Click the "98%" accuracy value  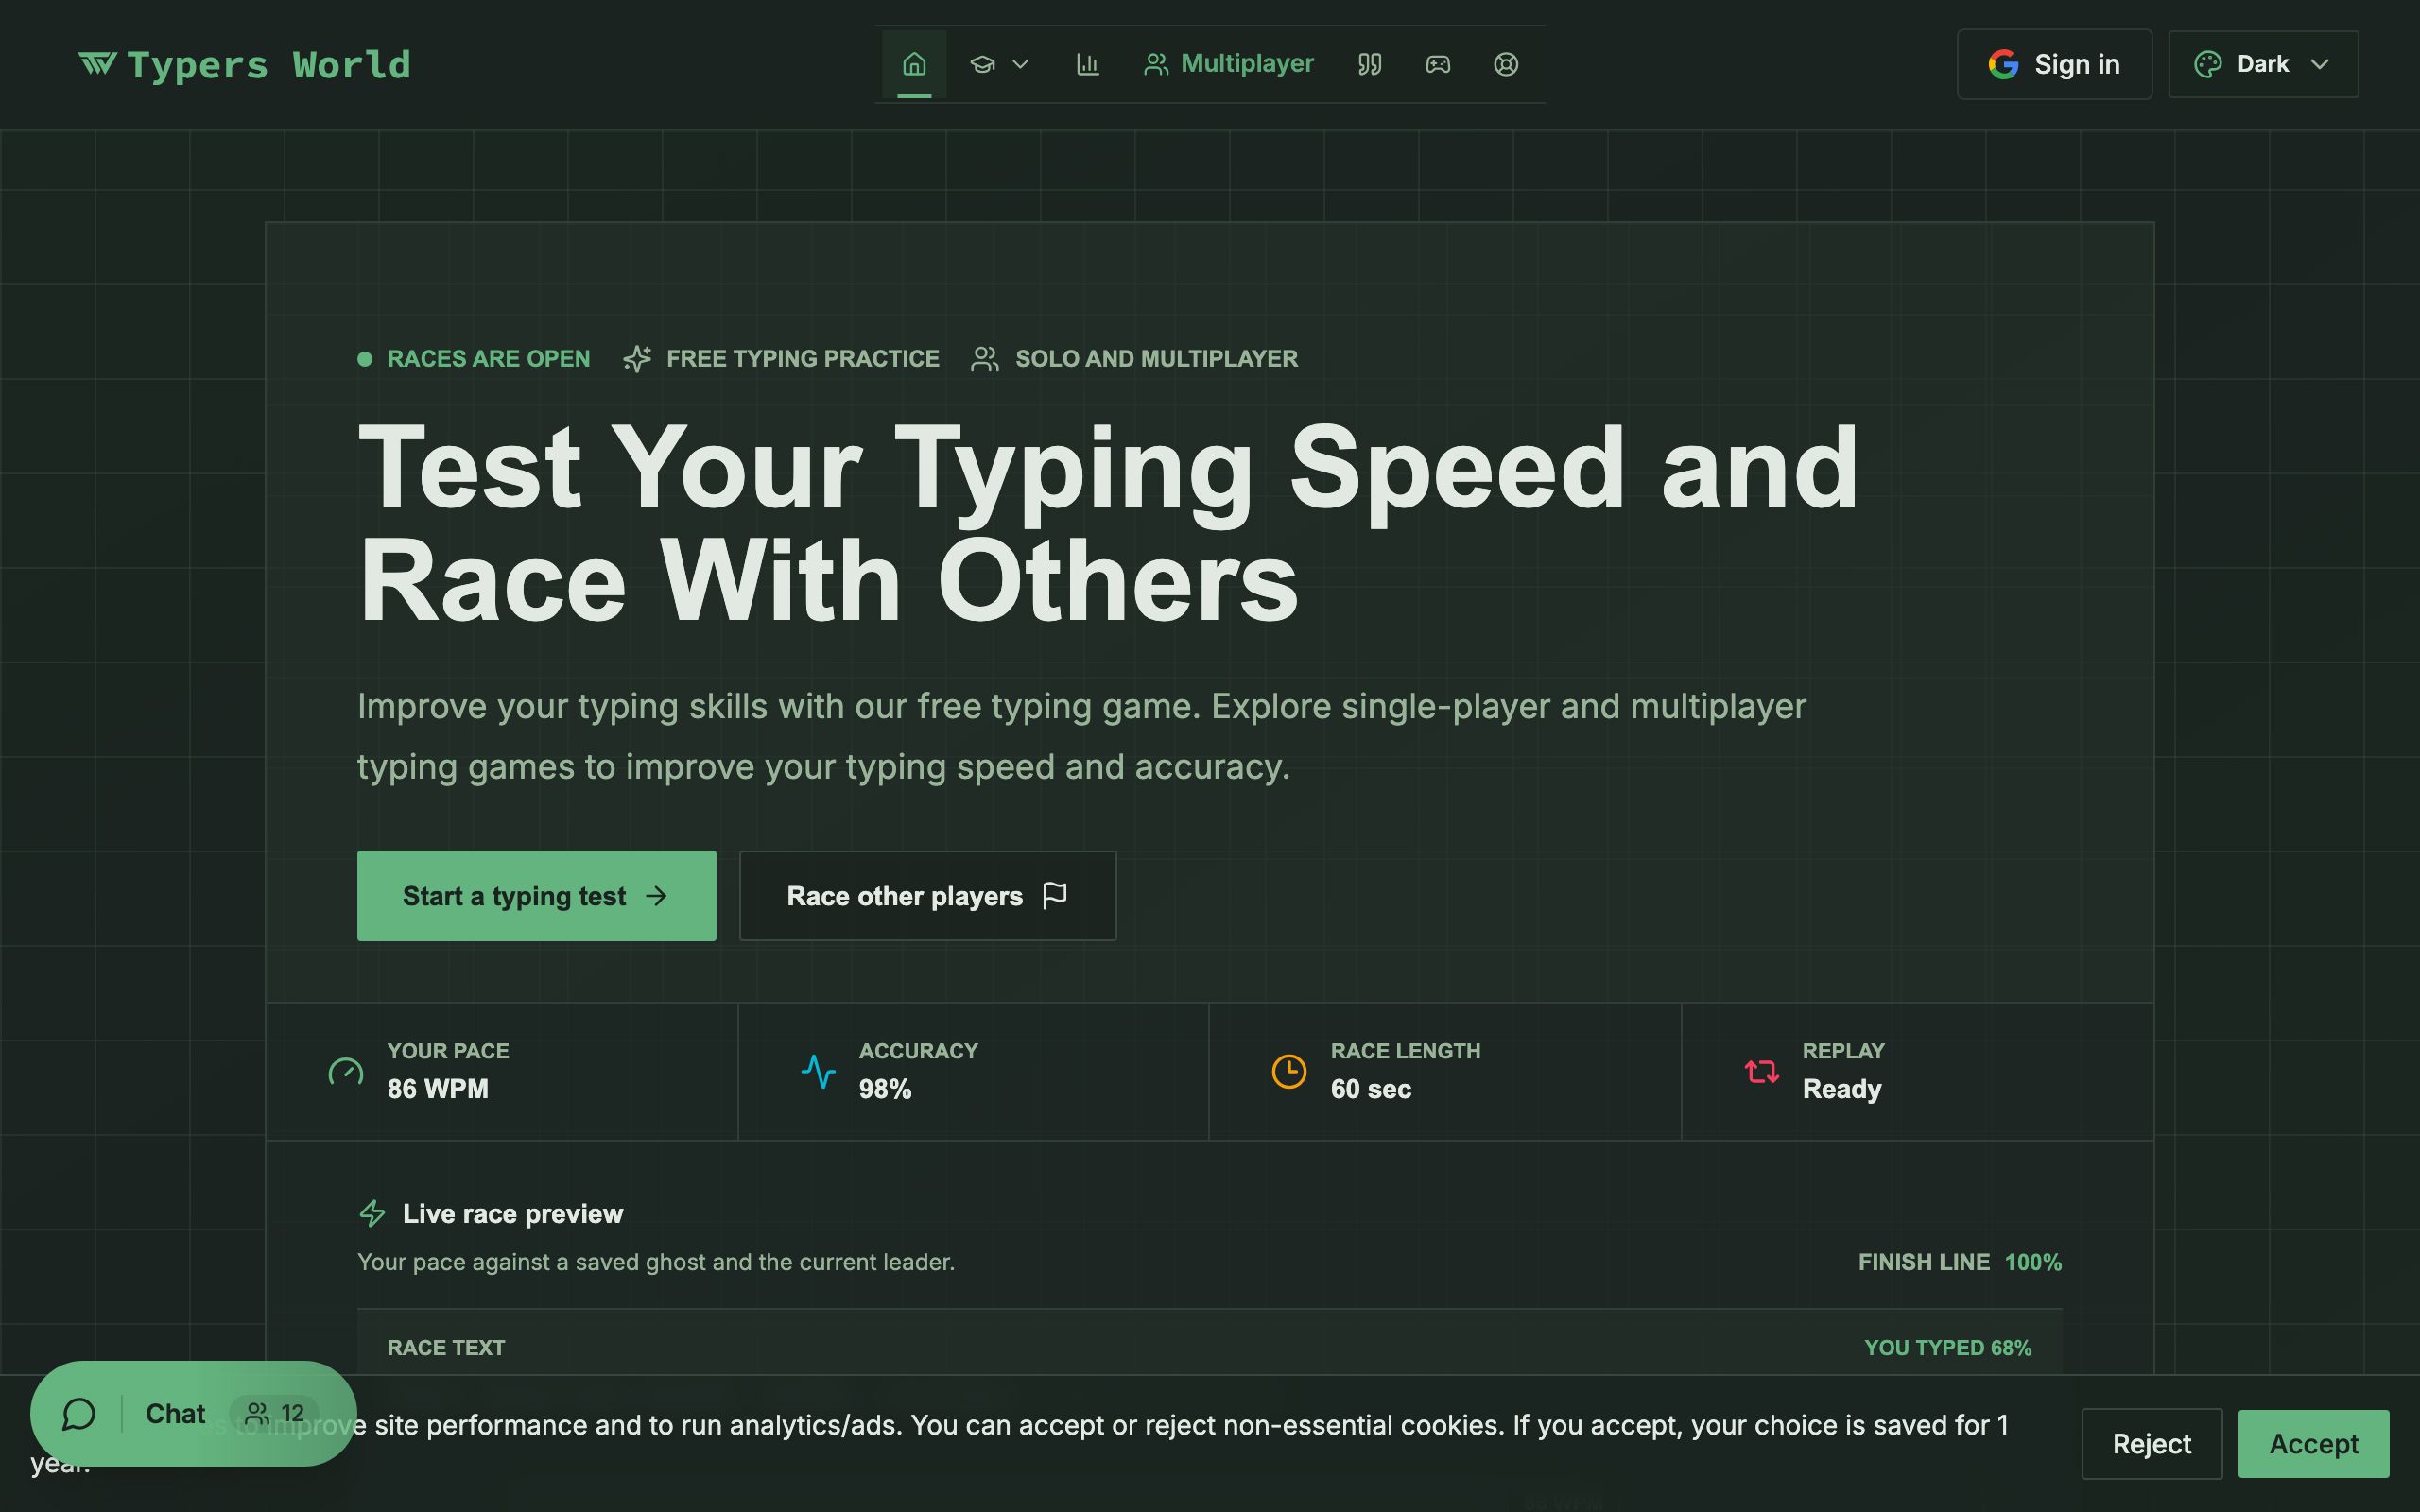pyautogui.click(x=885, y=1089)
